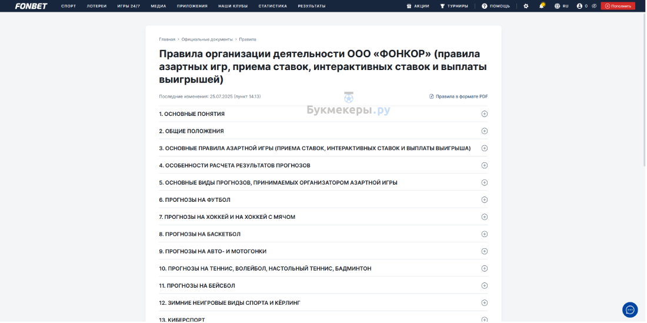Expand section 9 авто- и мотогонки plus icon
This screenshot has height=323, width=647.
(485, 251)
